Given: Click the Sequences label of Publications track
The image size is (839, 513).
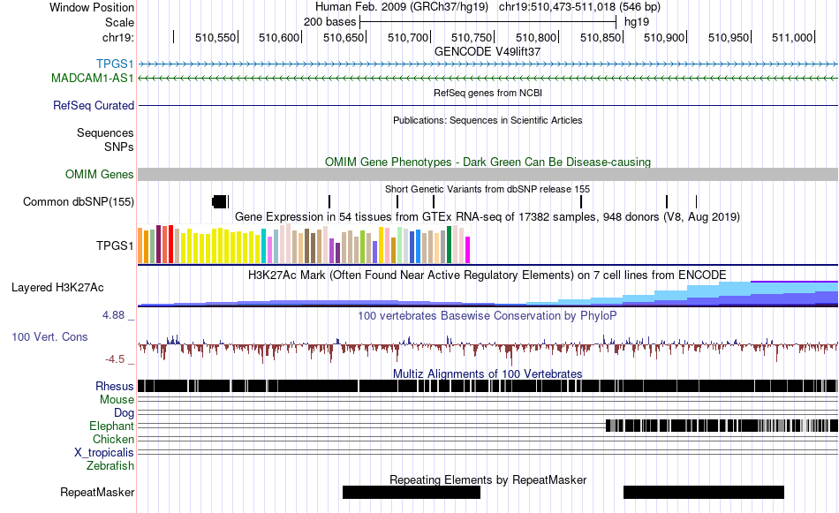Looking at the screenshot, I should (105, 132).
